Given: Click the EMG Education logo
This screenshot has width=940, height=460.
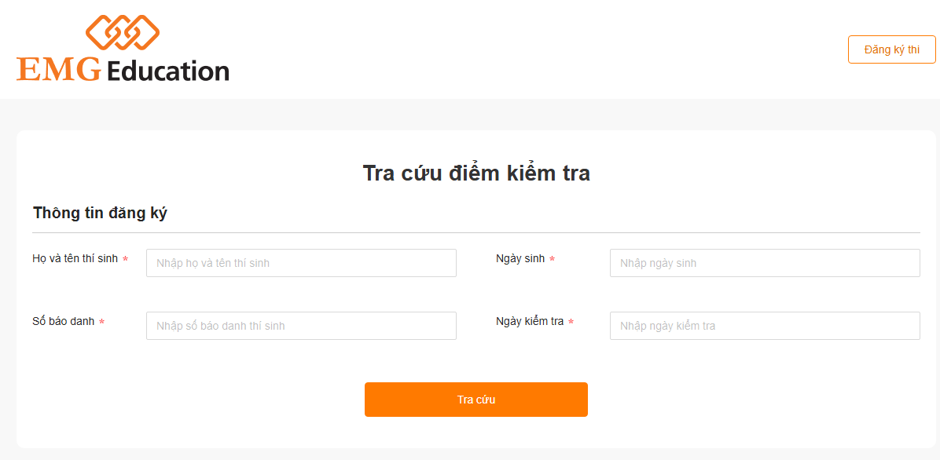Looking at the screenshot, I should [x=122, y=49].
